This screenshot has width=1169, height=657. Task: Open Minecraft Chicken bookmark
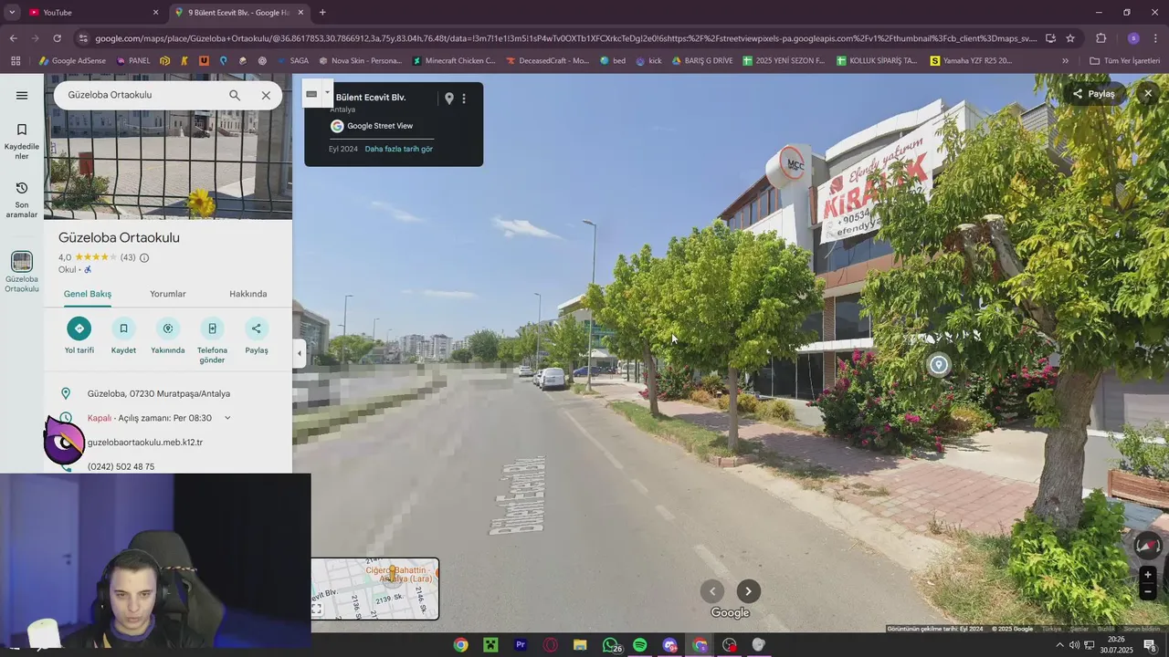(x=454, y=61)
